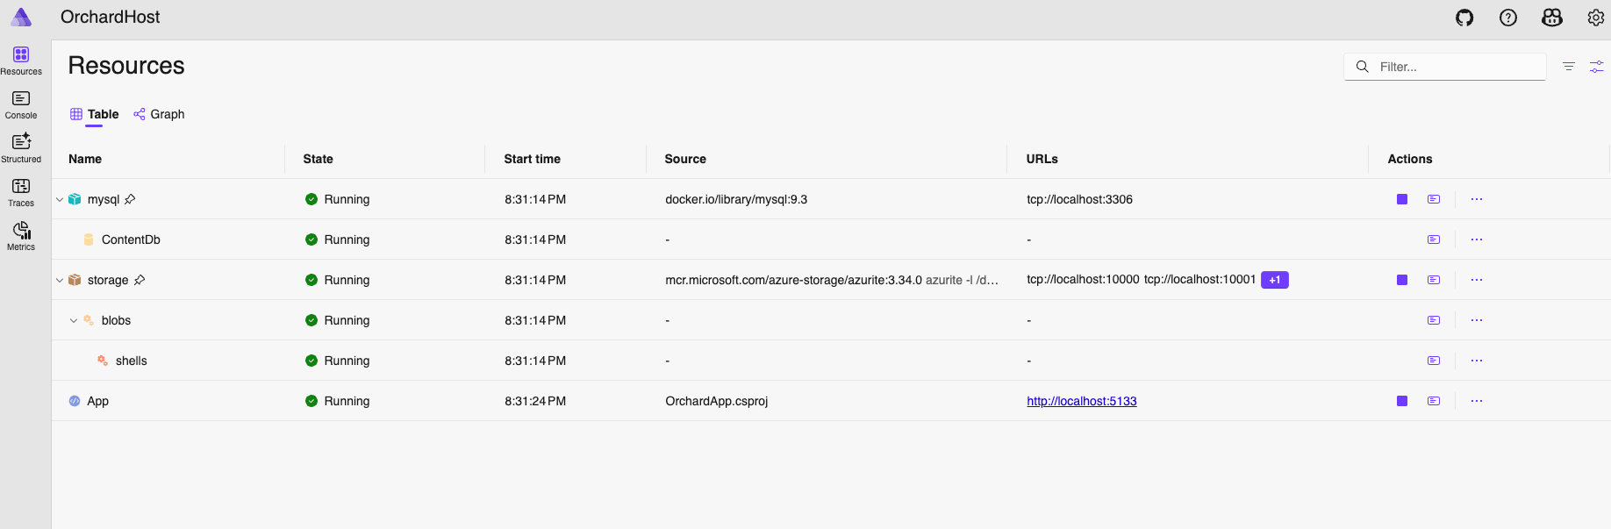Click the 8:31:24 PM start time

tap(535, 401)
